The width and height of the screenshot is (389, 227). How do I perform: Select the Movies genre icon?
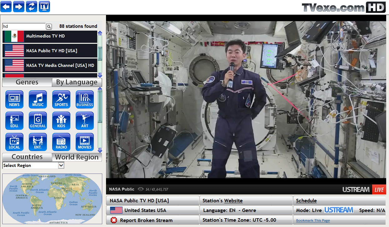coord(85,142)
